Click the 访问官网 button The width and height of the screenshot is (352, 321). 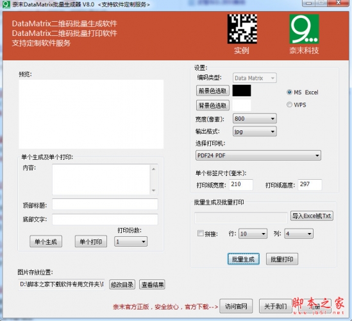click(236, 306)
